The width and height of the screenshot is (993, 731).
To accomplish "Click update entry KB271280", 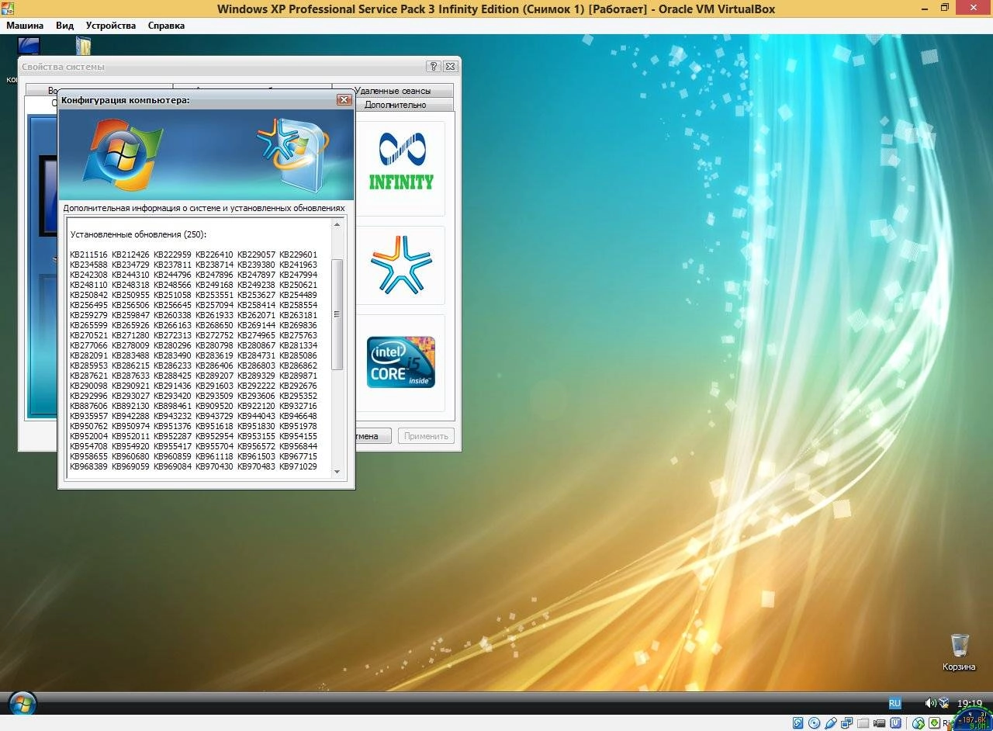I will point(130,335).
